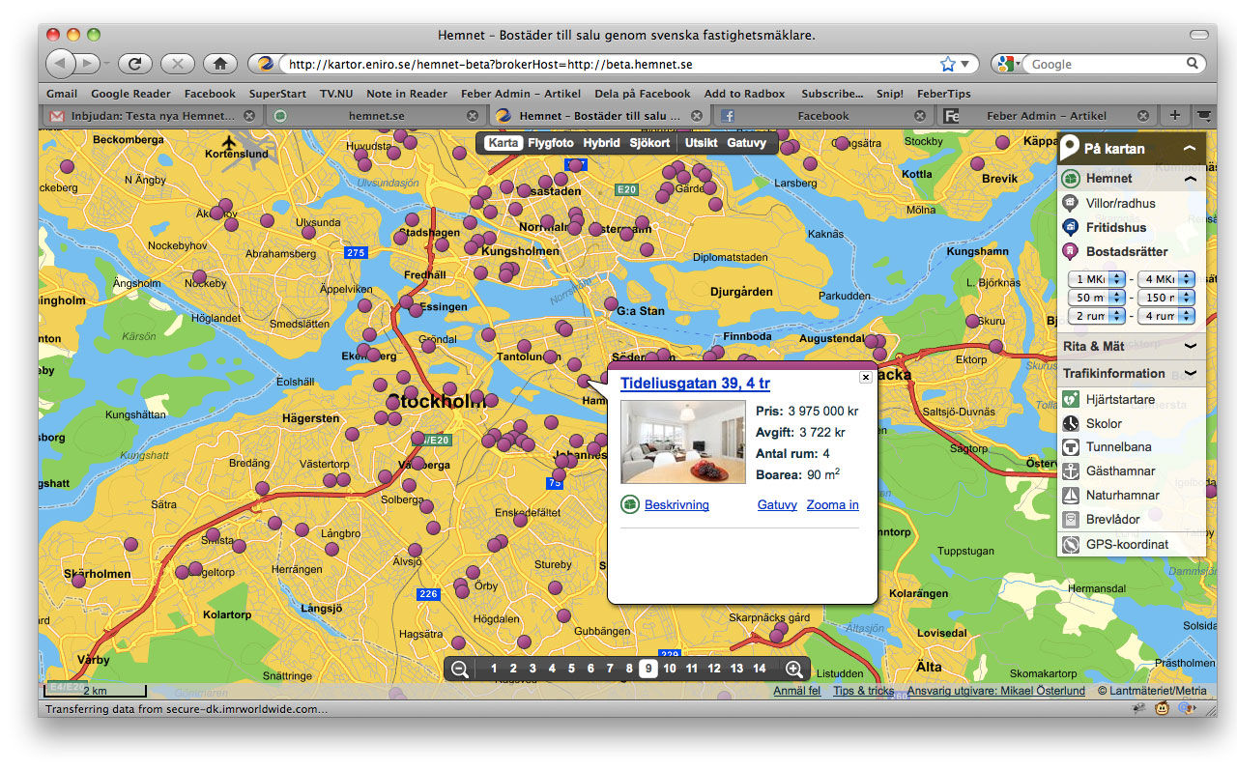Click the Hjärtstartare heart icon
1237x770 pixels.
pos(1070,399)
